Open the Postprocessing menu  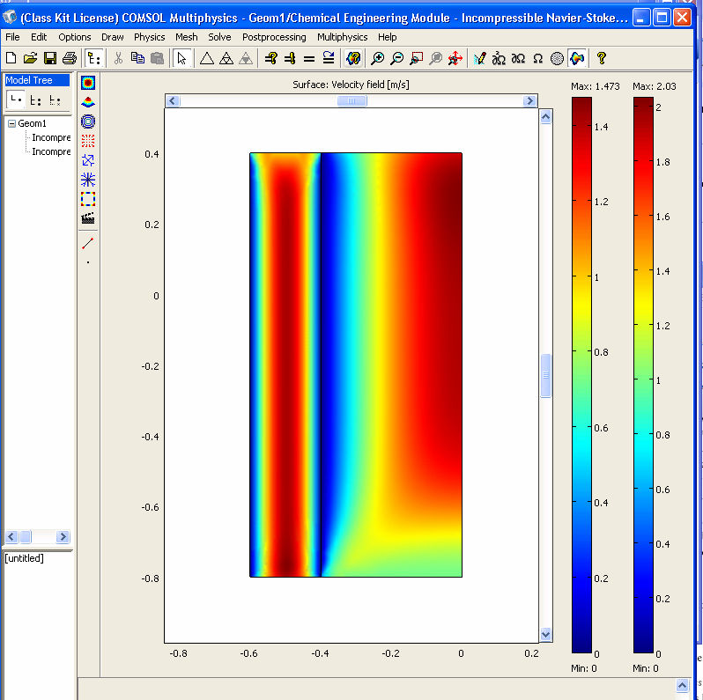click(274, 37)
